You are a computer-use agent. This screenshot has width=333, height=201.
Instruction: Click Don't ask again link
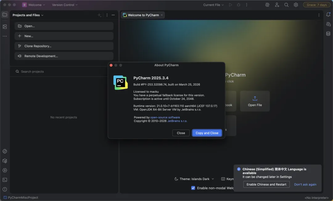pyautogui.click(x=305, y=184)
